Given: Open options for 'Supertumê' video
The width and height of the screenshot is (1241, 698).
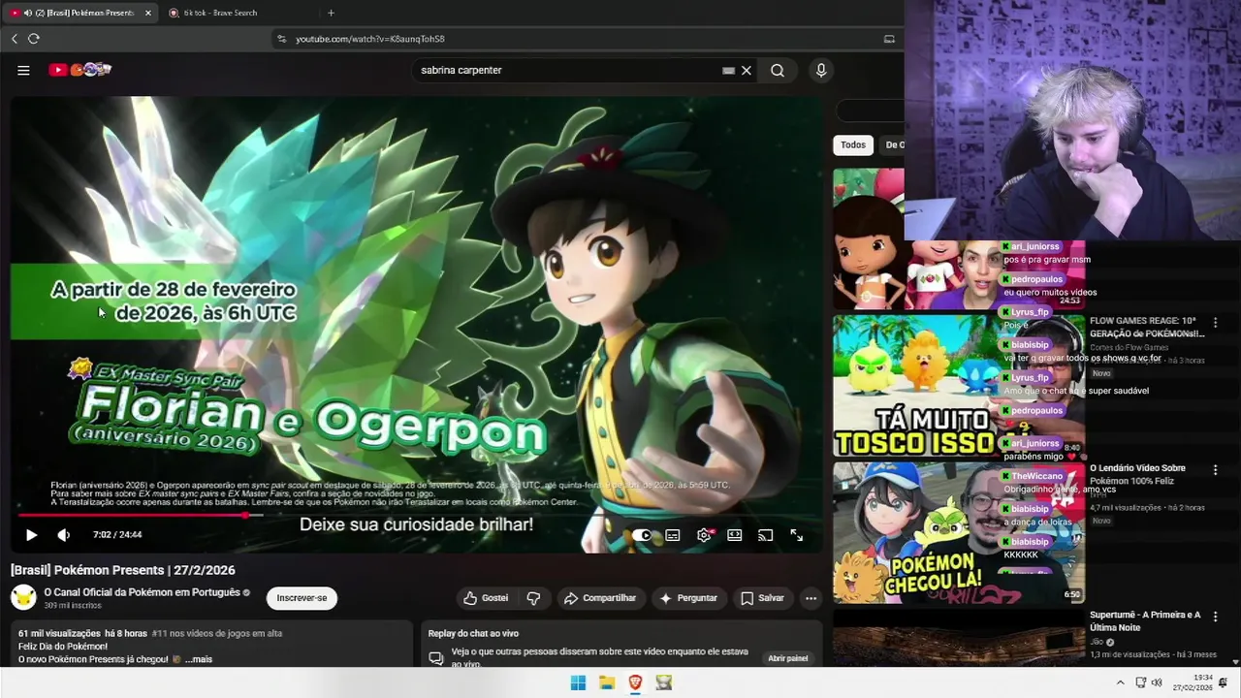Looking at the screenshot, I should click(x=1215, y=618).
